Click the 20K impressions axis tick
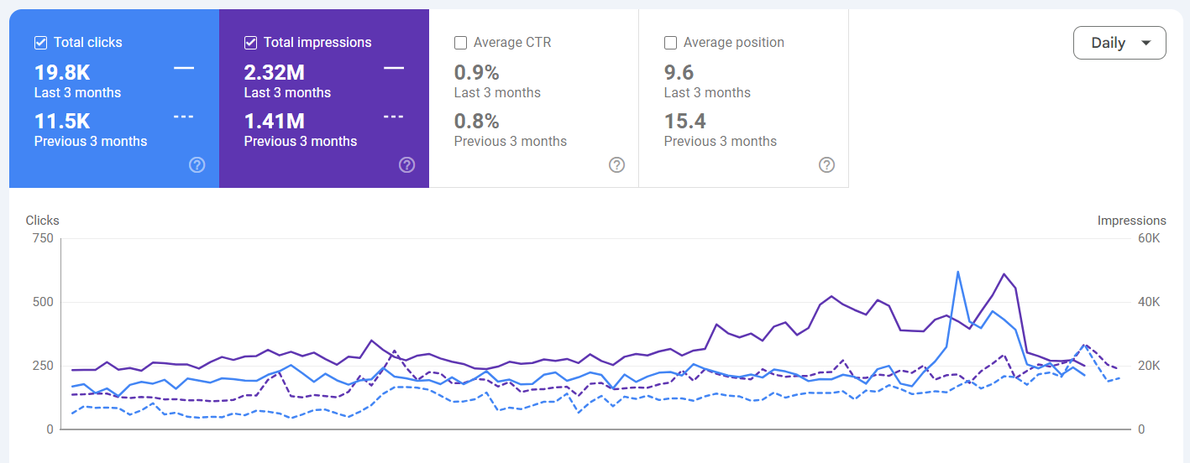Screen dimensions: 1190x463 pyautogui.click(x=1149, y=366)
